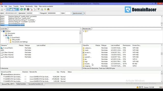Click the Port input field
163x91 pixels.
pos(68,13)
